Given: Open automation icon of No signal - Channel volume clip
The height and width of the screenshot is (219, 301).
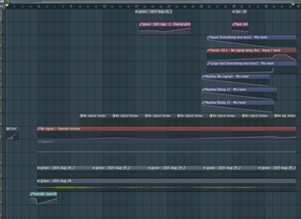Looking at the screenshot, I should tap(39, 129).
